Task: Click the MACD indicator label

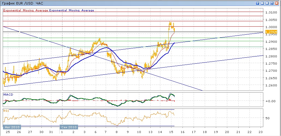Action: pos(8,94)
